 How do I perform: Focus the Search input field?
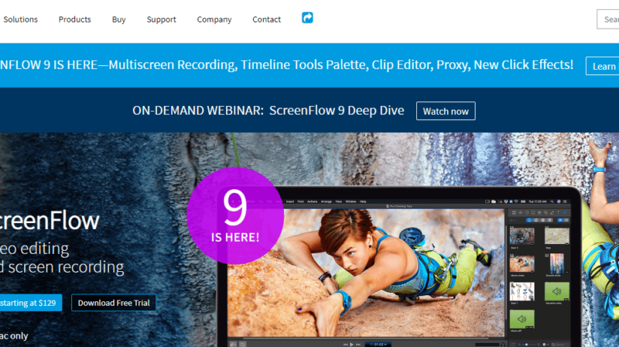point(608,19)
